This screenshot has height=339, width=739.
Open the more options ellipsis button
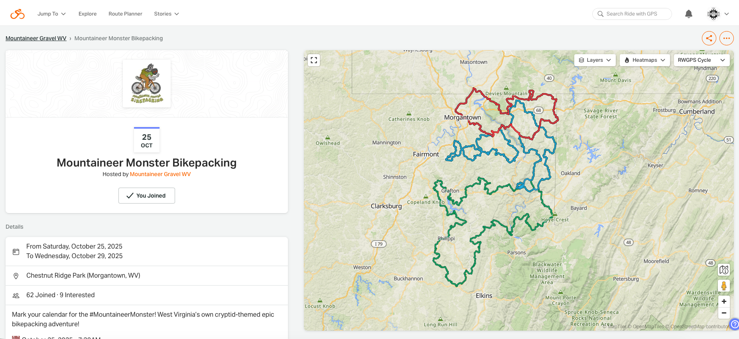tap(726, 38)
